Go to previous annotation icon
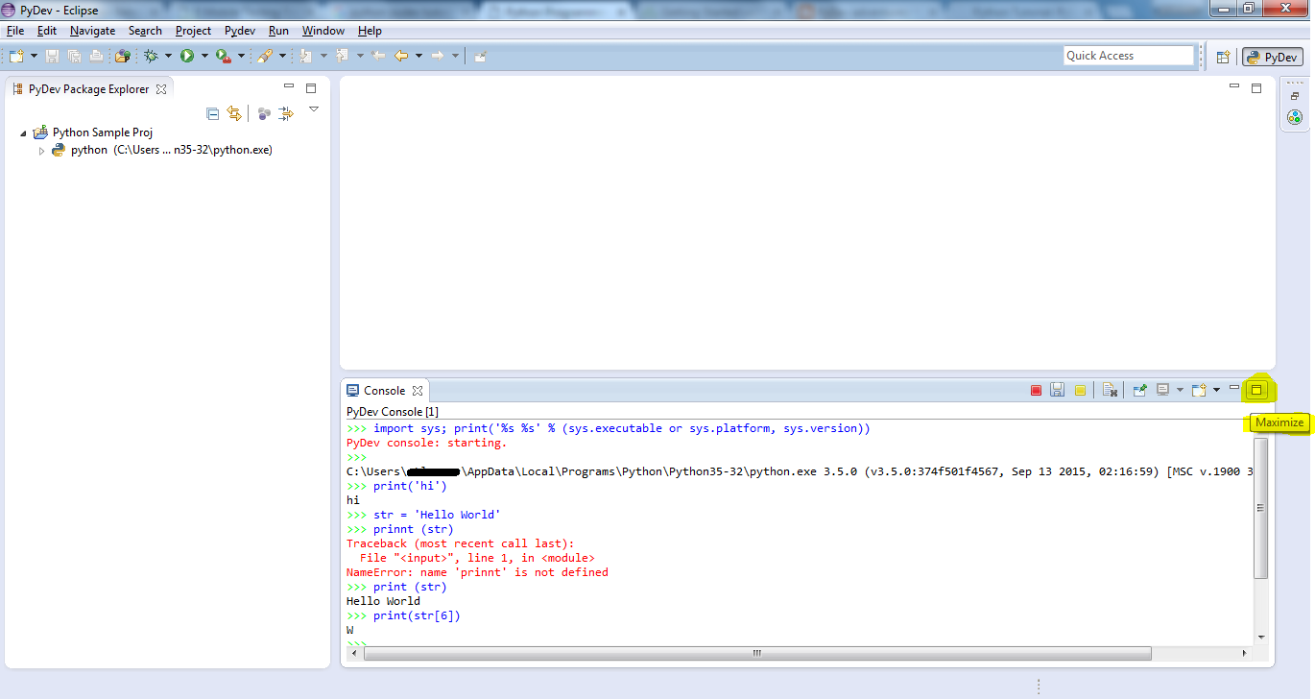Screen dimensions: 1315x699 [x=343, y=56]
